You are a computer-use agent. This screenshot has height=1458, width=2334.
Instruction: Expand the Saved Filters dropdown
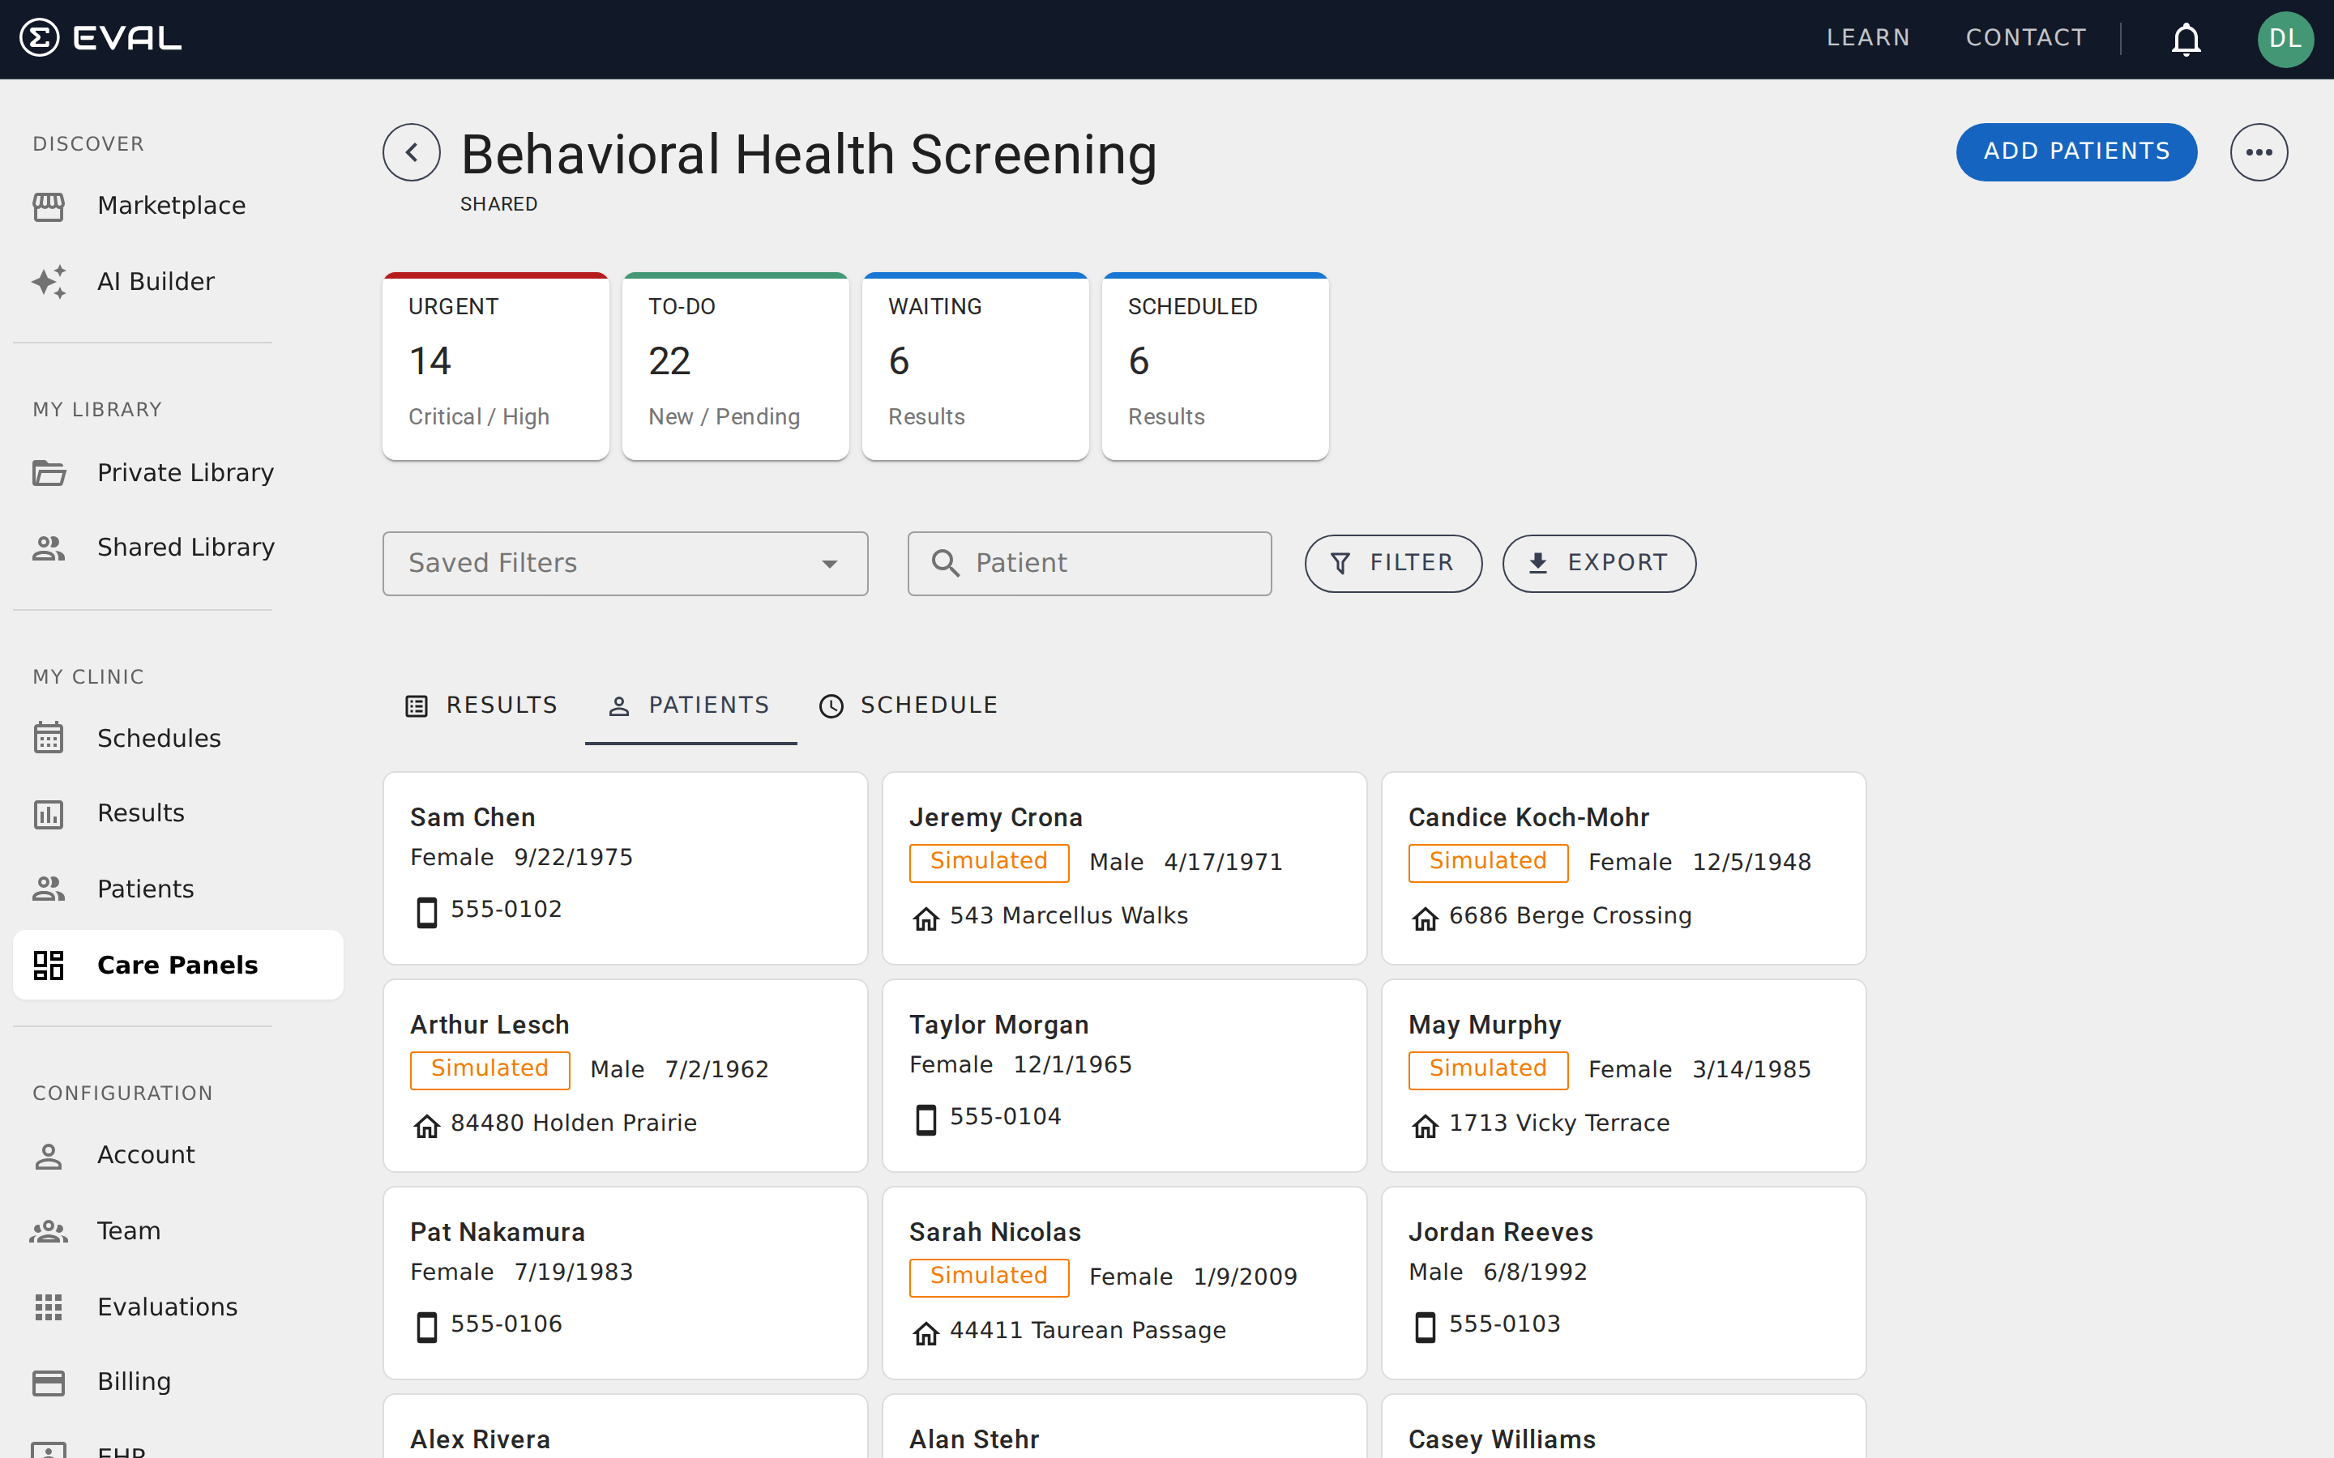[625, 563]
